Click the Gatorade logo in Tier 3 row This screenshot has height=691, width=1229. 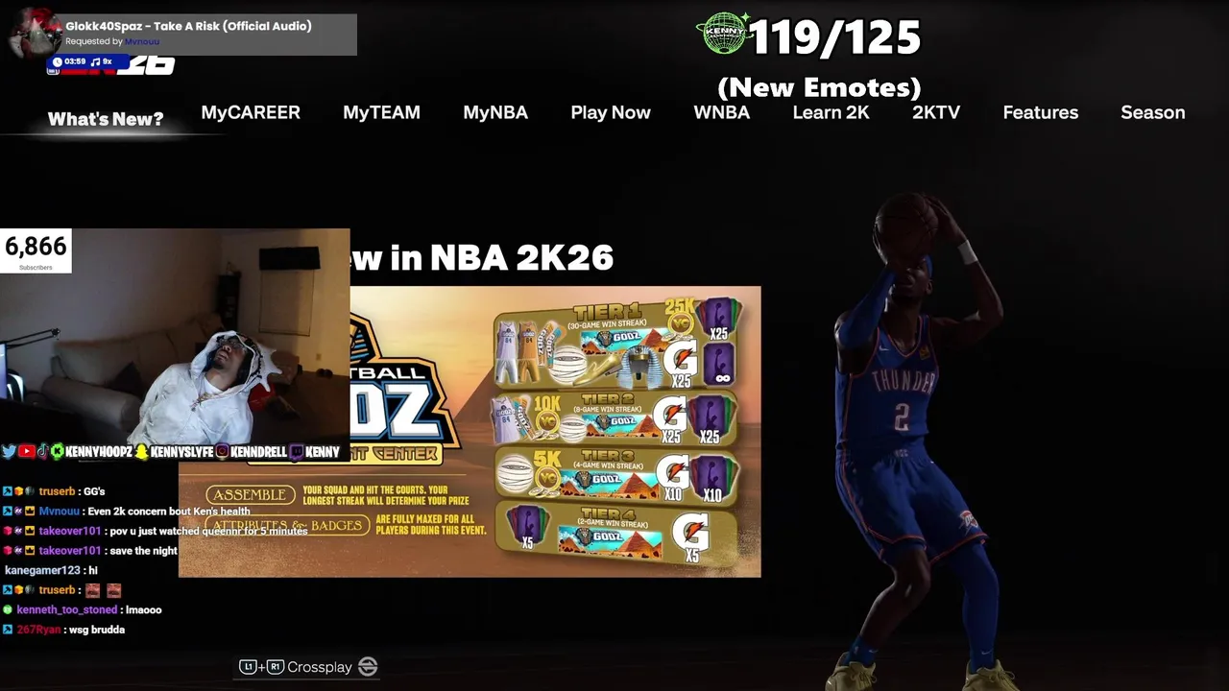pos(675,471)
